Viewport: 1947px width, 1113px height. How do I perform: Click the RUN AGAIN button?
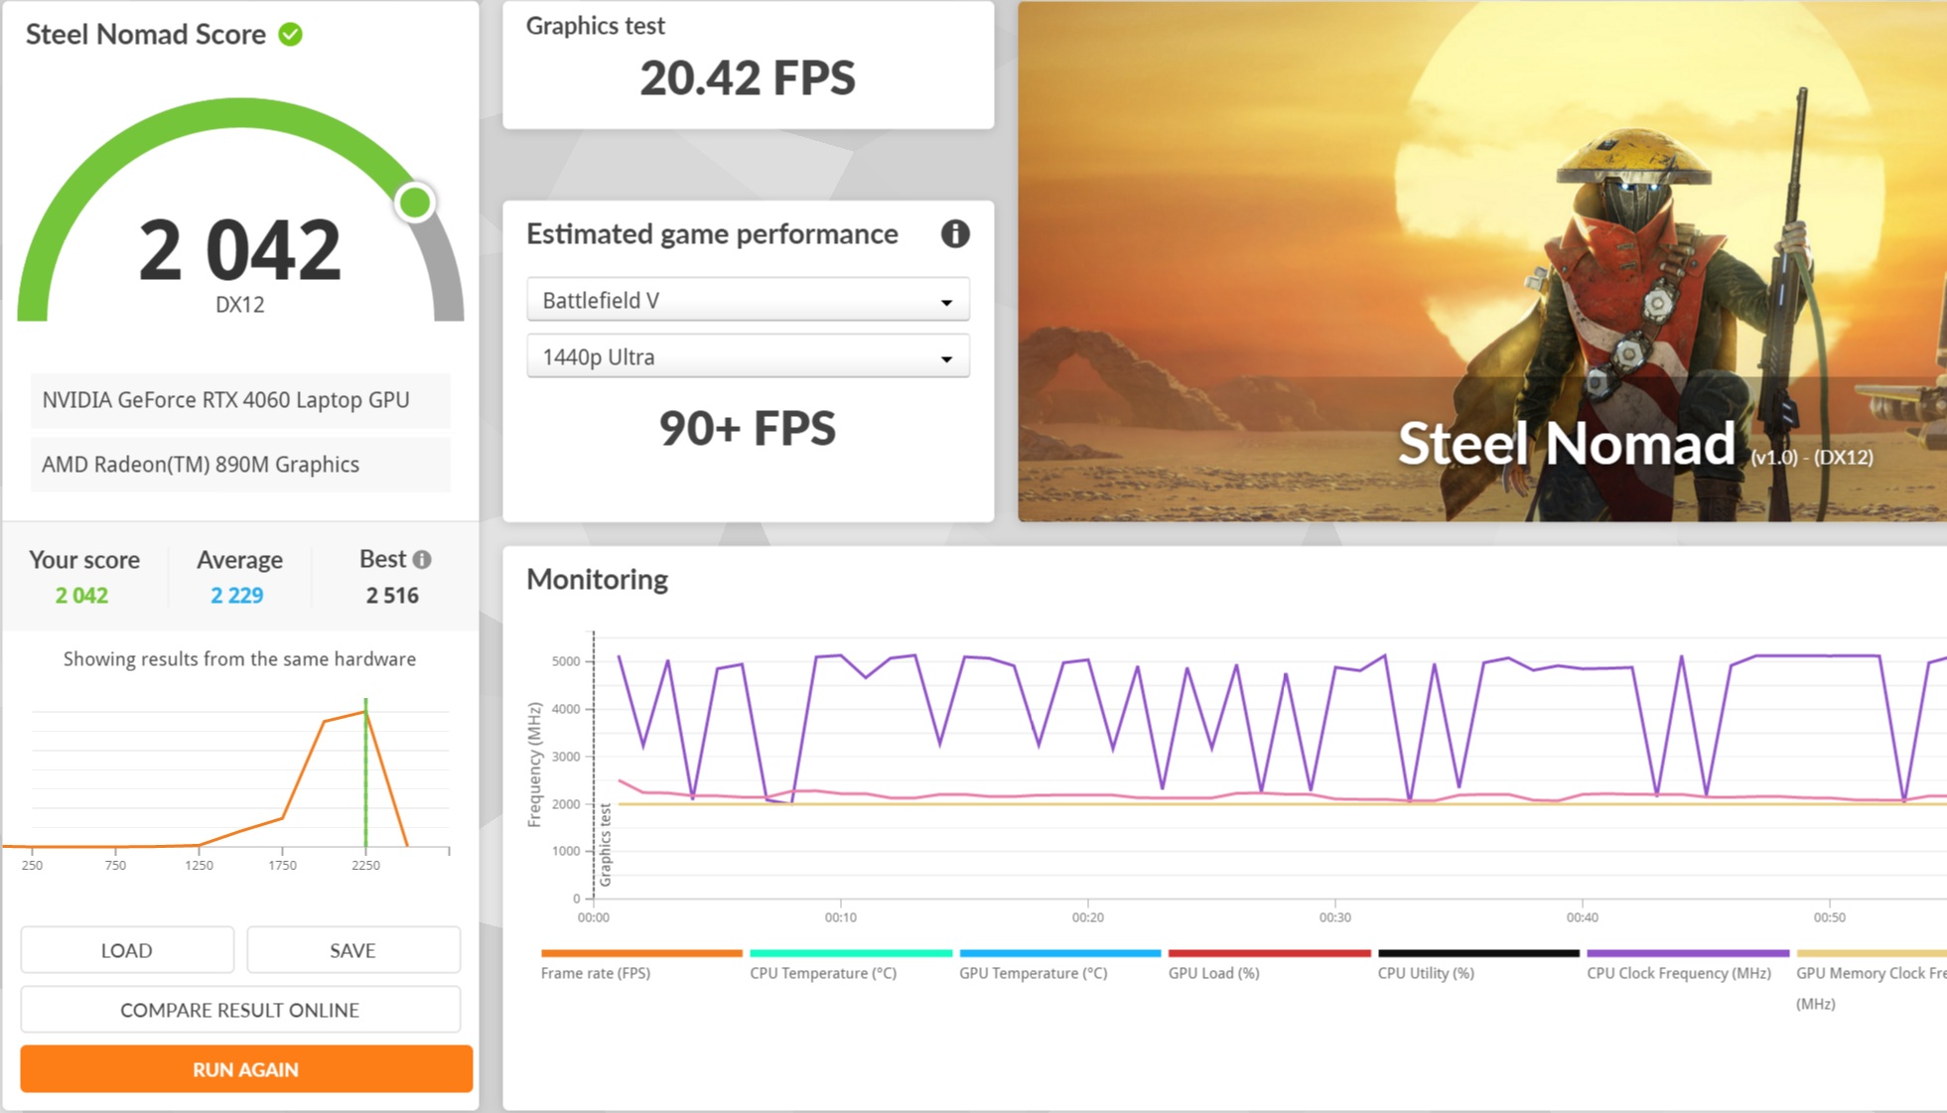tap(246, 1069)
